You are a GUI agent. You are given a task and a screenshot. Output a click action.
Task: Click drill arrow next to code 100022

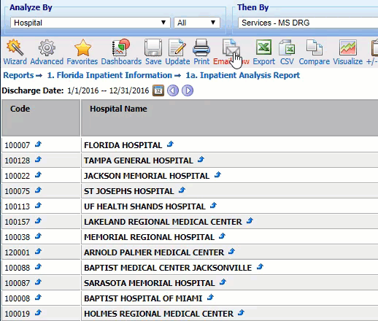(38, 175)
